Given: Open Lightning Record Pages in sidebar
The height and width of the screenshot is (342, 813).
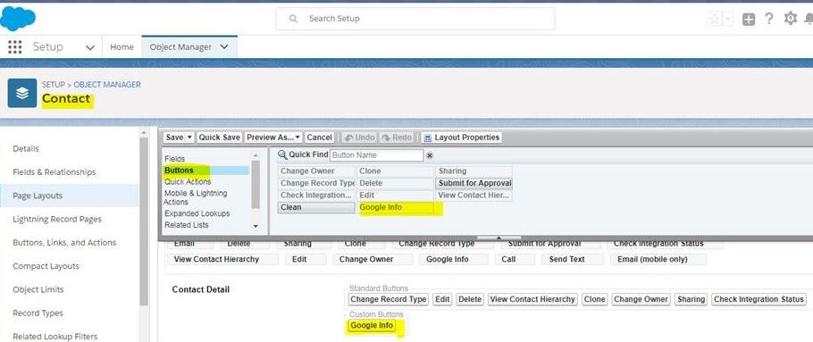Looking at the screenshot, I should [x=57, y=219].
